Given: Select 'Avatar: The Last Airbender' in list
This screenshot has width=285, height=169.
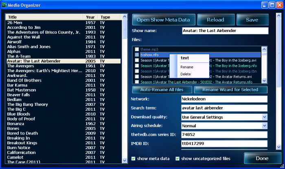Looking at the screenshot, I should coord(64,61).
